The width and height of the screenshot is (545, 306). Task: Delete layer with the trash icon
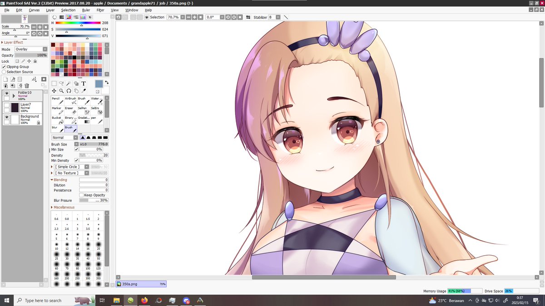pos(27,86)
